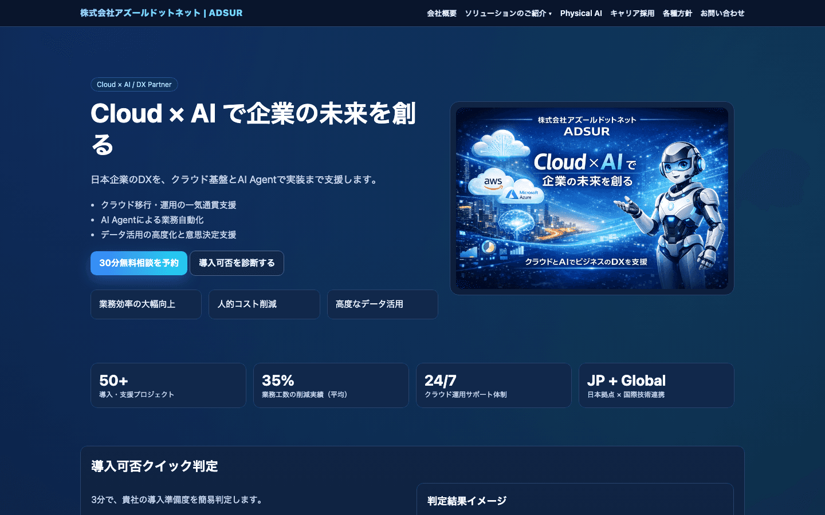
Task: Open the 各種方針 nav item
Action: point(677,13)
